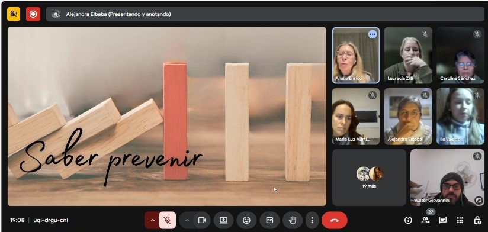488x232 pixels.
Task: Show the participants list with 27 badge
Action: [x=425, y=220]
